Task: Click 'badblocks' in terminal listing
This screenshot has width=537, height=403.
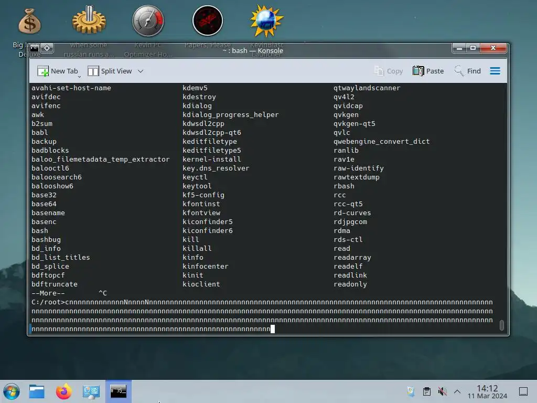Action: (x=50, y=151)
